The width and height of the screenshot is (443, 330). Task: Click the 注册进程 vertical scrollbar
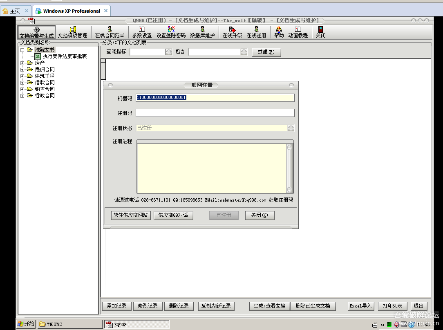[289, 168]
